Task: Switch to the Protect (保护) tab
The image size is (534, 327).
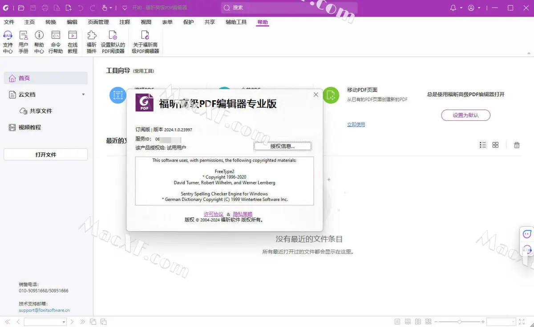Action: 188,22
